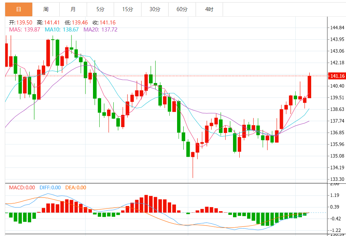This screenshot has width=346, height=236.
Task: Click the 137.74 price axis label
Action: 337,121
